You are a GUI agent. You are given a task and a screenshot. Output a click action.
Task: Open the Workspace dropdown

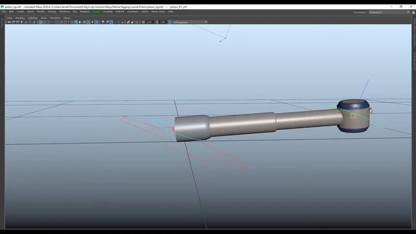389,12
